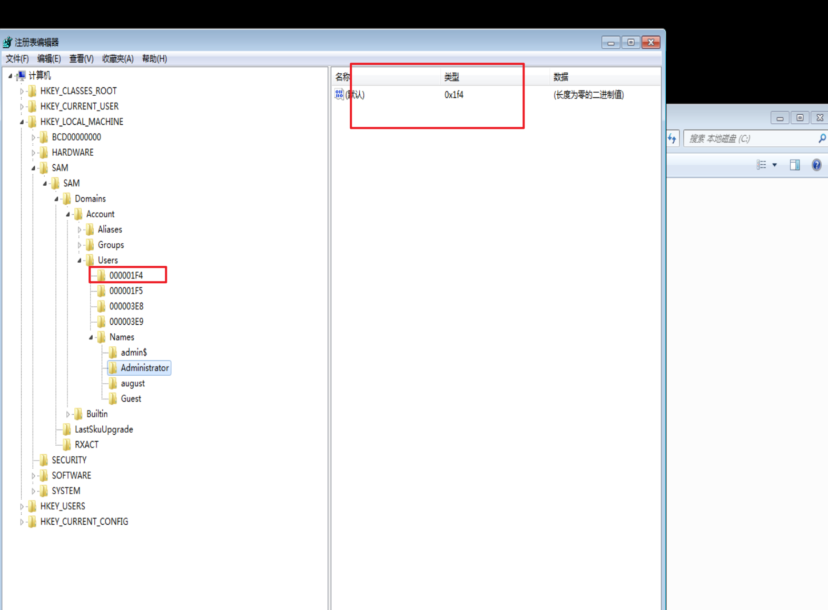Toggle the preview pane icon in Explorer window

[795, 165]
